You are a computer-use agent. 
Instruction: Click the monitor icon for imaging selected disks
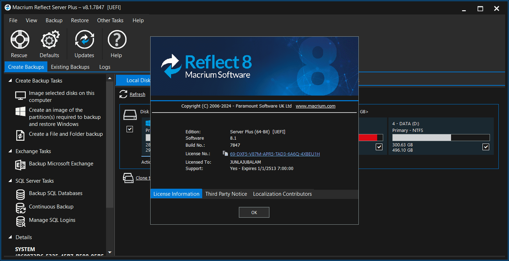tap(21, 96)
